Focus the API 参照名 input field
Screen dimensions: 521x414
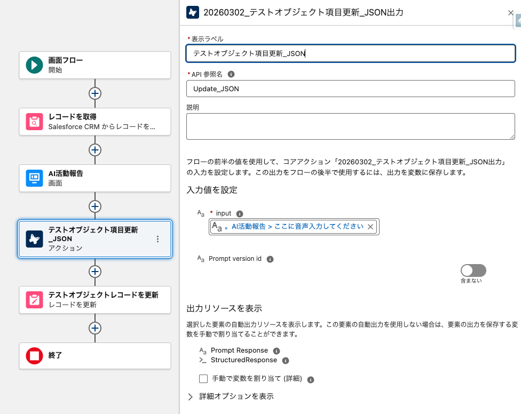click(x=350, y=89)
